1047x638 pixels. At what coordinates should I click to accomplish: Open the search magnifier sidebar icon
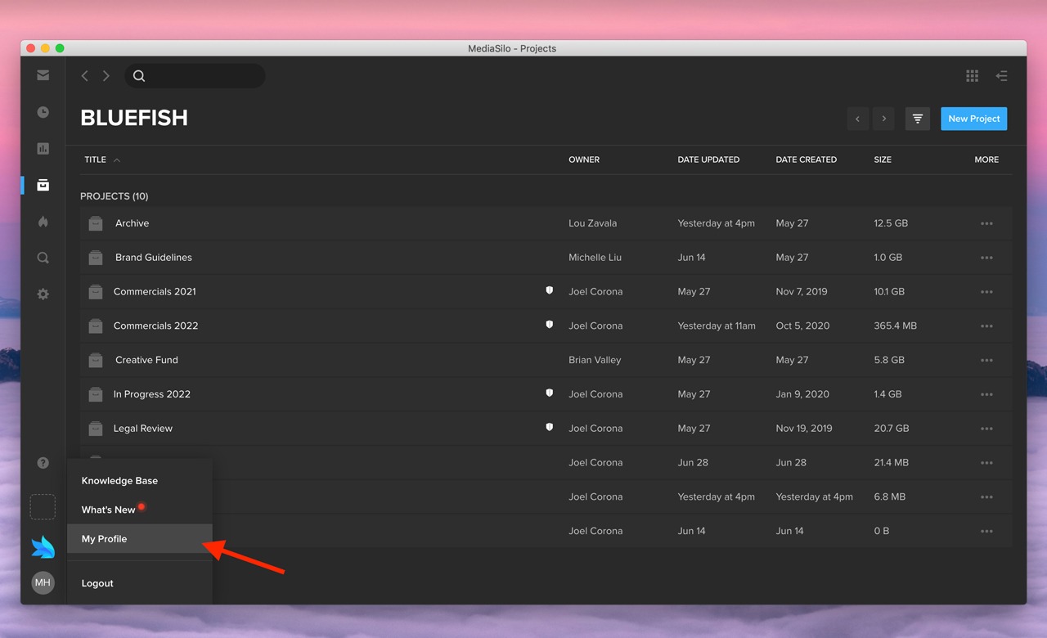coord(43,258)
